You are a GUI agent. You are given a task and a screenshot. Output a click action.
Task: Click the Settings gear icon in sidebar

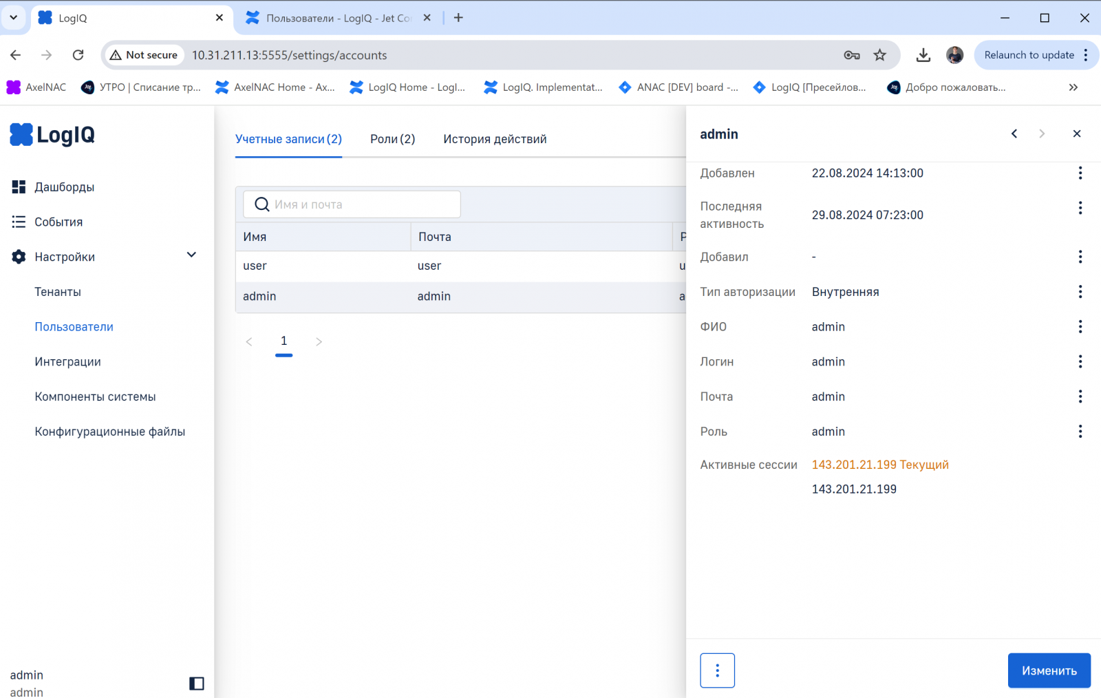click(19, 257)
